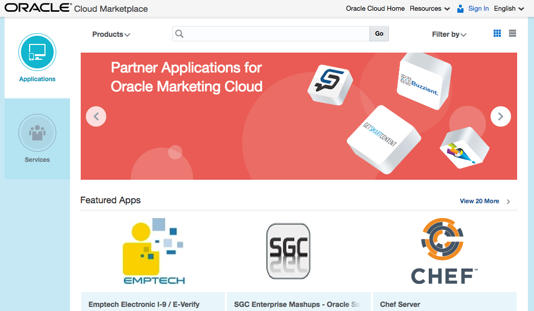534x311 pixels.
Task: Focus the marketplace search field
Action: point(276,34)
